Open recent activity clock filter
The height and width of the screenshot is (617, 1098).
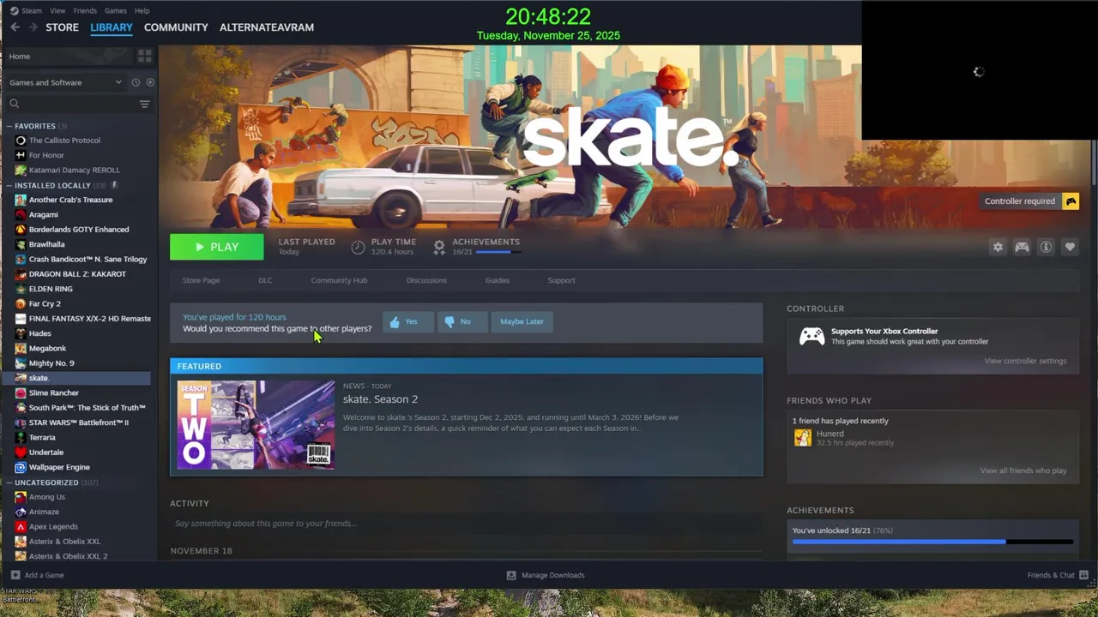(x=135, y=82)
